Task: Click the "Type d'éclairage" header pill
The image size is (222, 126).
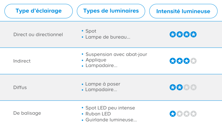Action: (x=38, y=11)
